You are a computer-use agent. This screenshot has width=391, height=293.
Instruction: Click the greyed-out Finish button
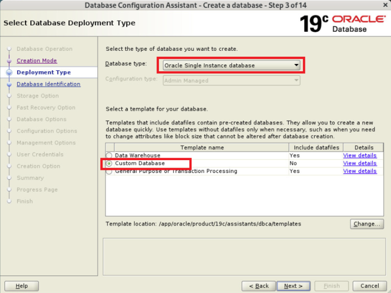(x=332, y=286)
